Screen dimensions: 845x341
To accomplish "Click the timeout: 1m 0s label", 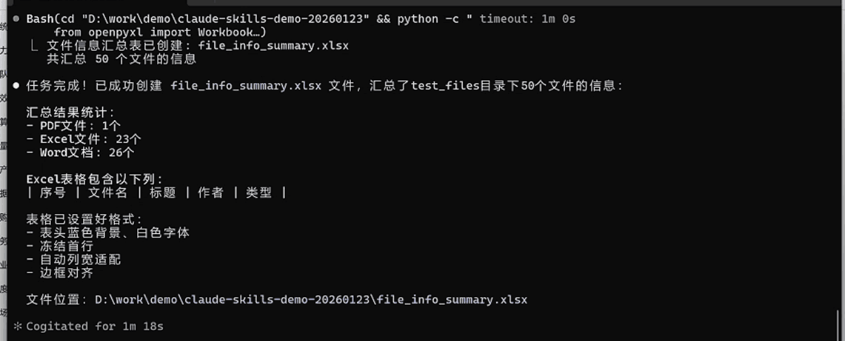I will pos(527,19).
